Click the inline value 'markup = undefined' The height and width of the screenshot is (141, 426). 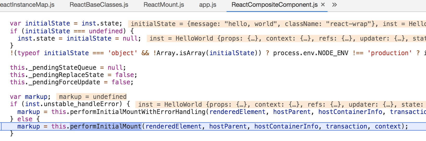pyautogui.click(x=92, y=97)
